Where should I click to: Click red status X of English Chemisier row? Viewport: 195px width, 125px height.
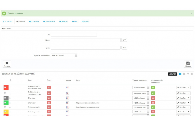(x=49, y=103)
